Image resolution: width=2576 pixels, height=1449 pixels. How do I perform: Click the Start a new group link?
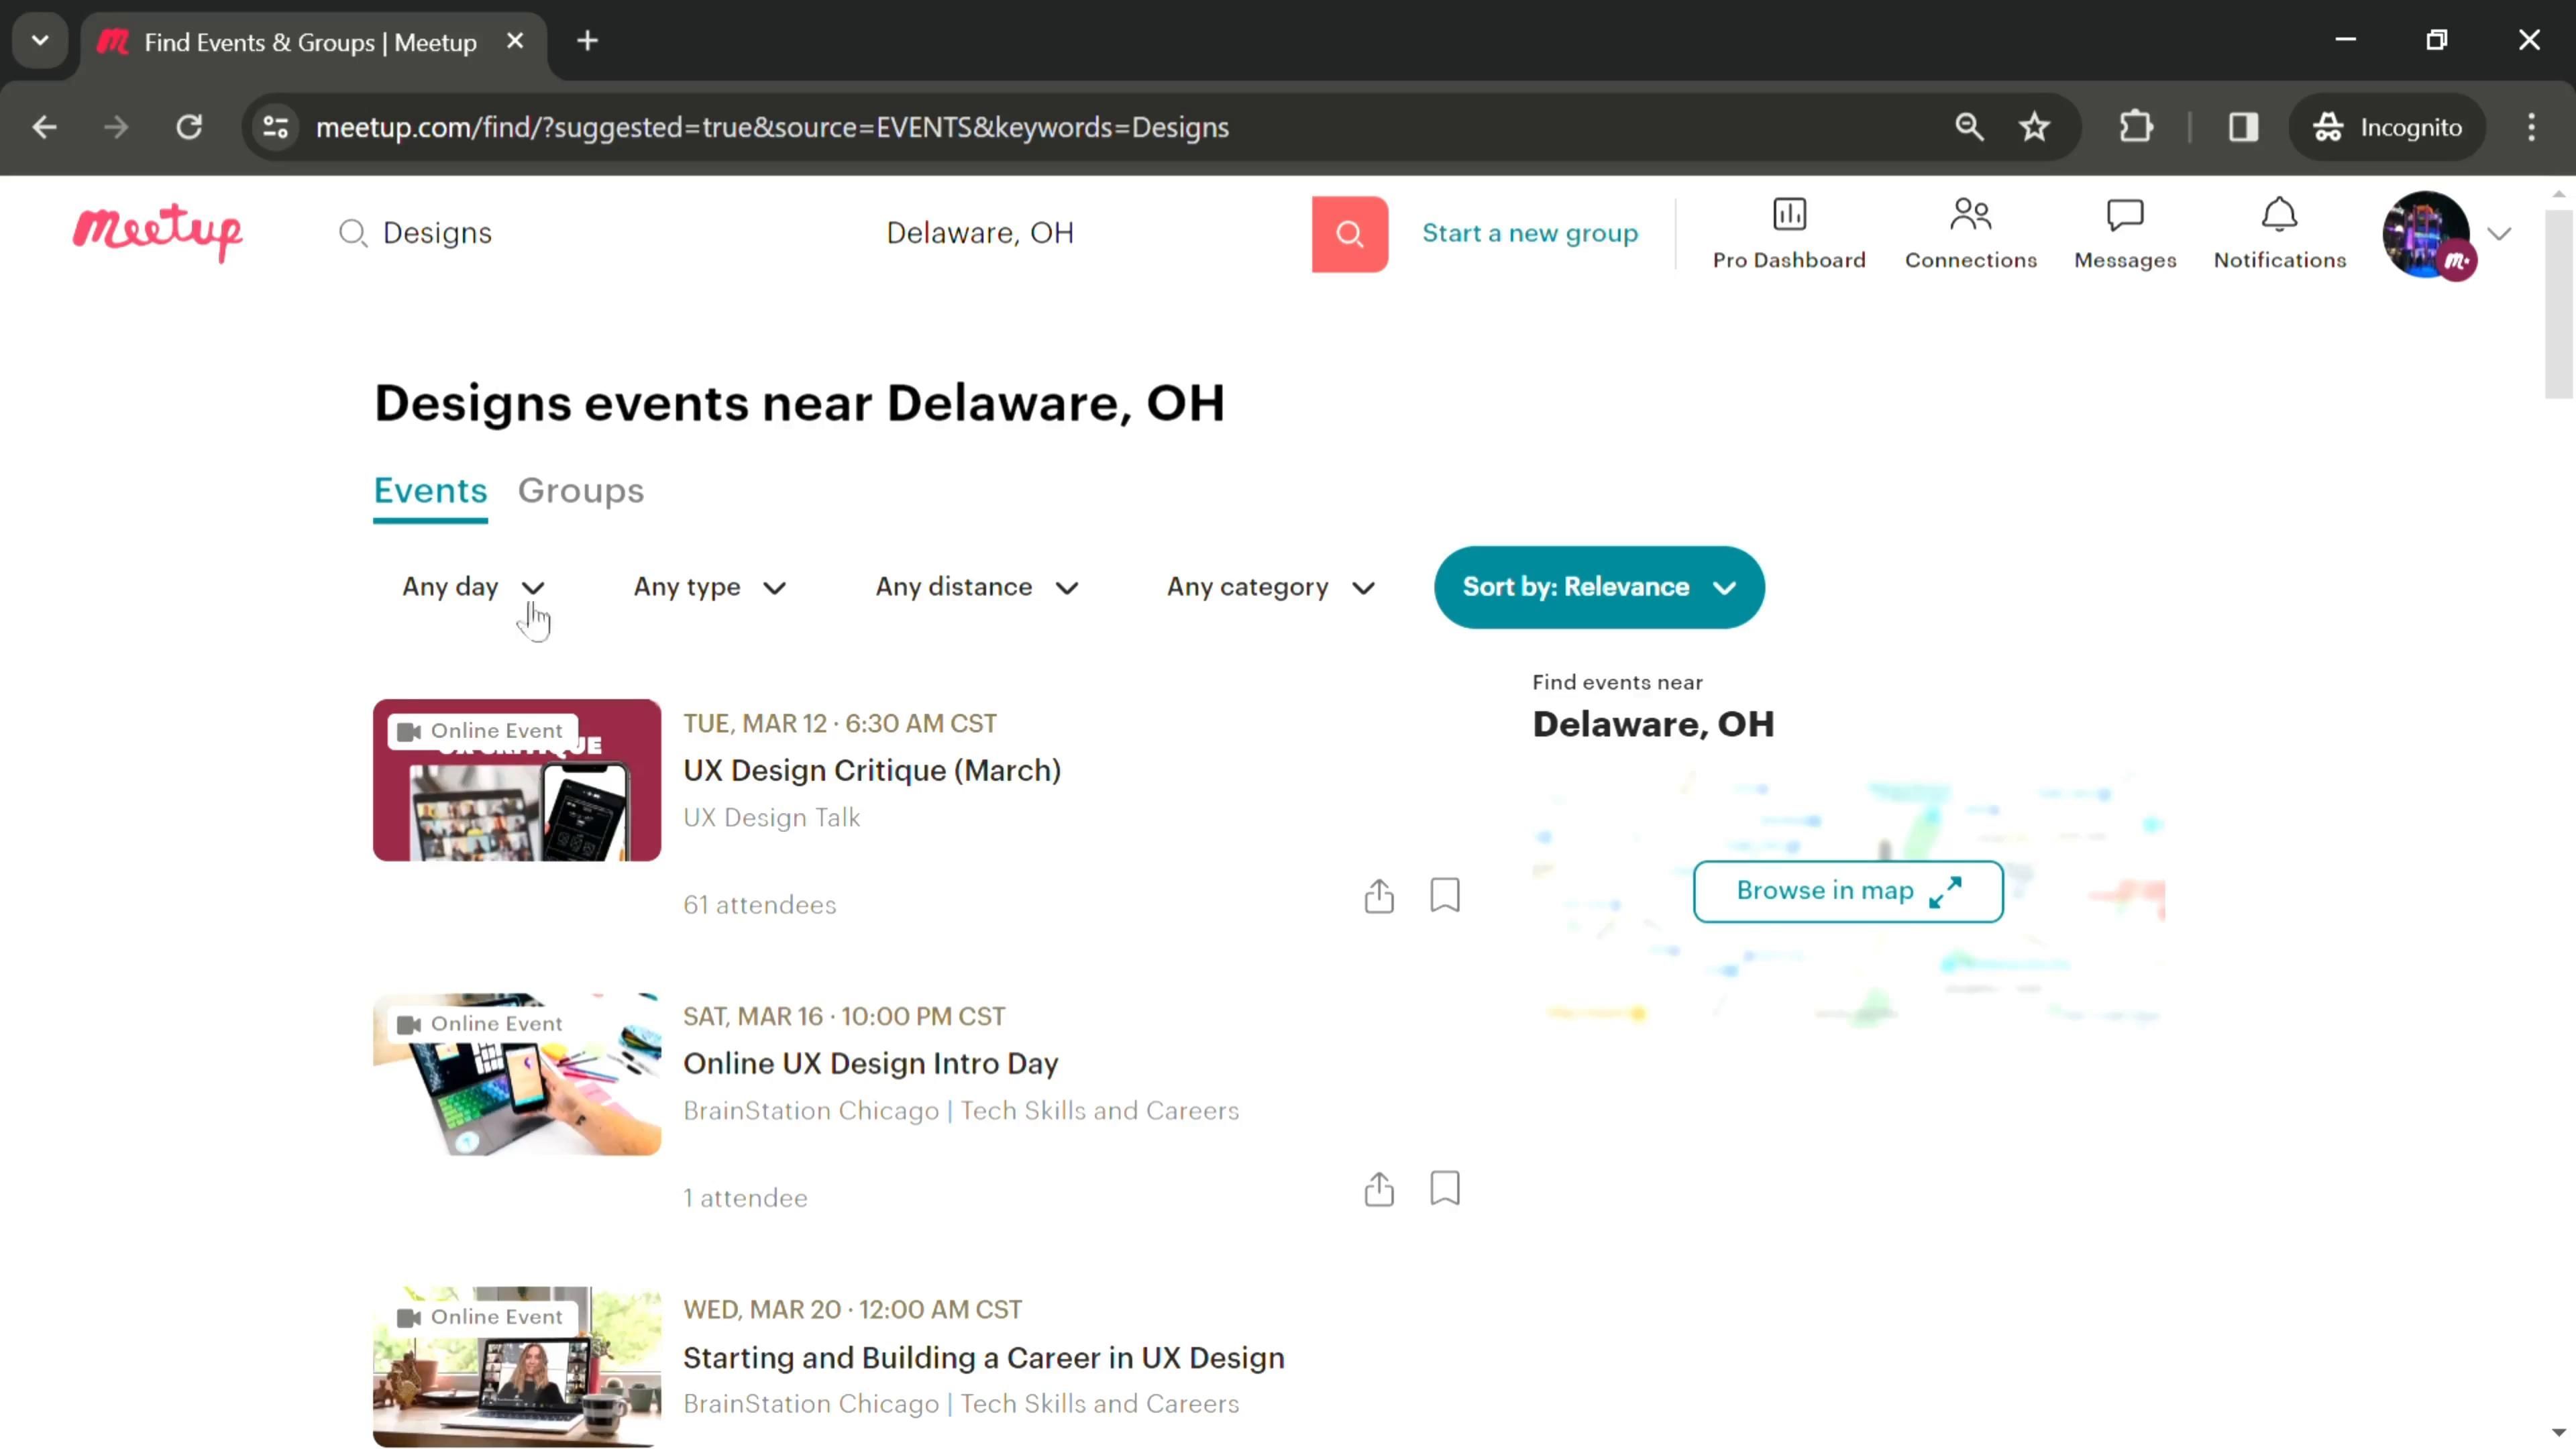click(1529, 233)
